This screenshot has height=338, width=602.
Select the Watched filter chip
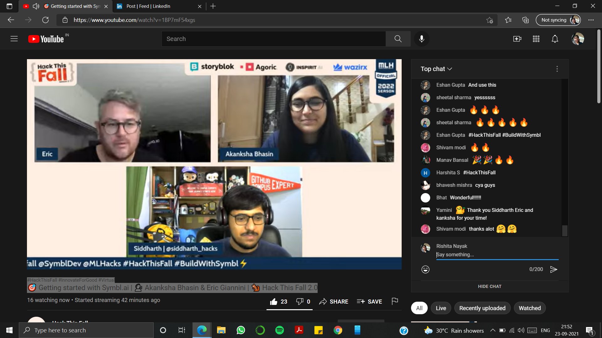[x=530, y=308]
